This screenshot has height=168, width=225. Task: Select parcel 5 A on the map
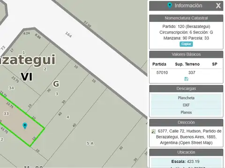tap(90, 143)
